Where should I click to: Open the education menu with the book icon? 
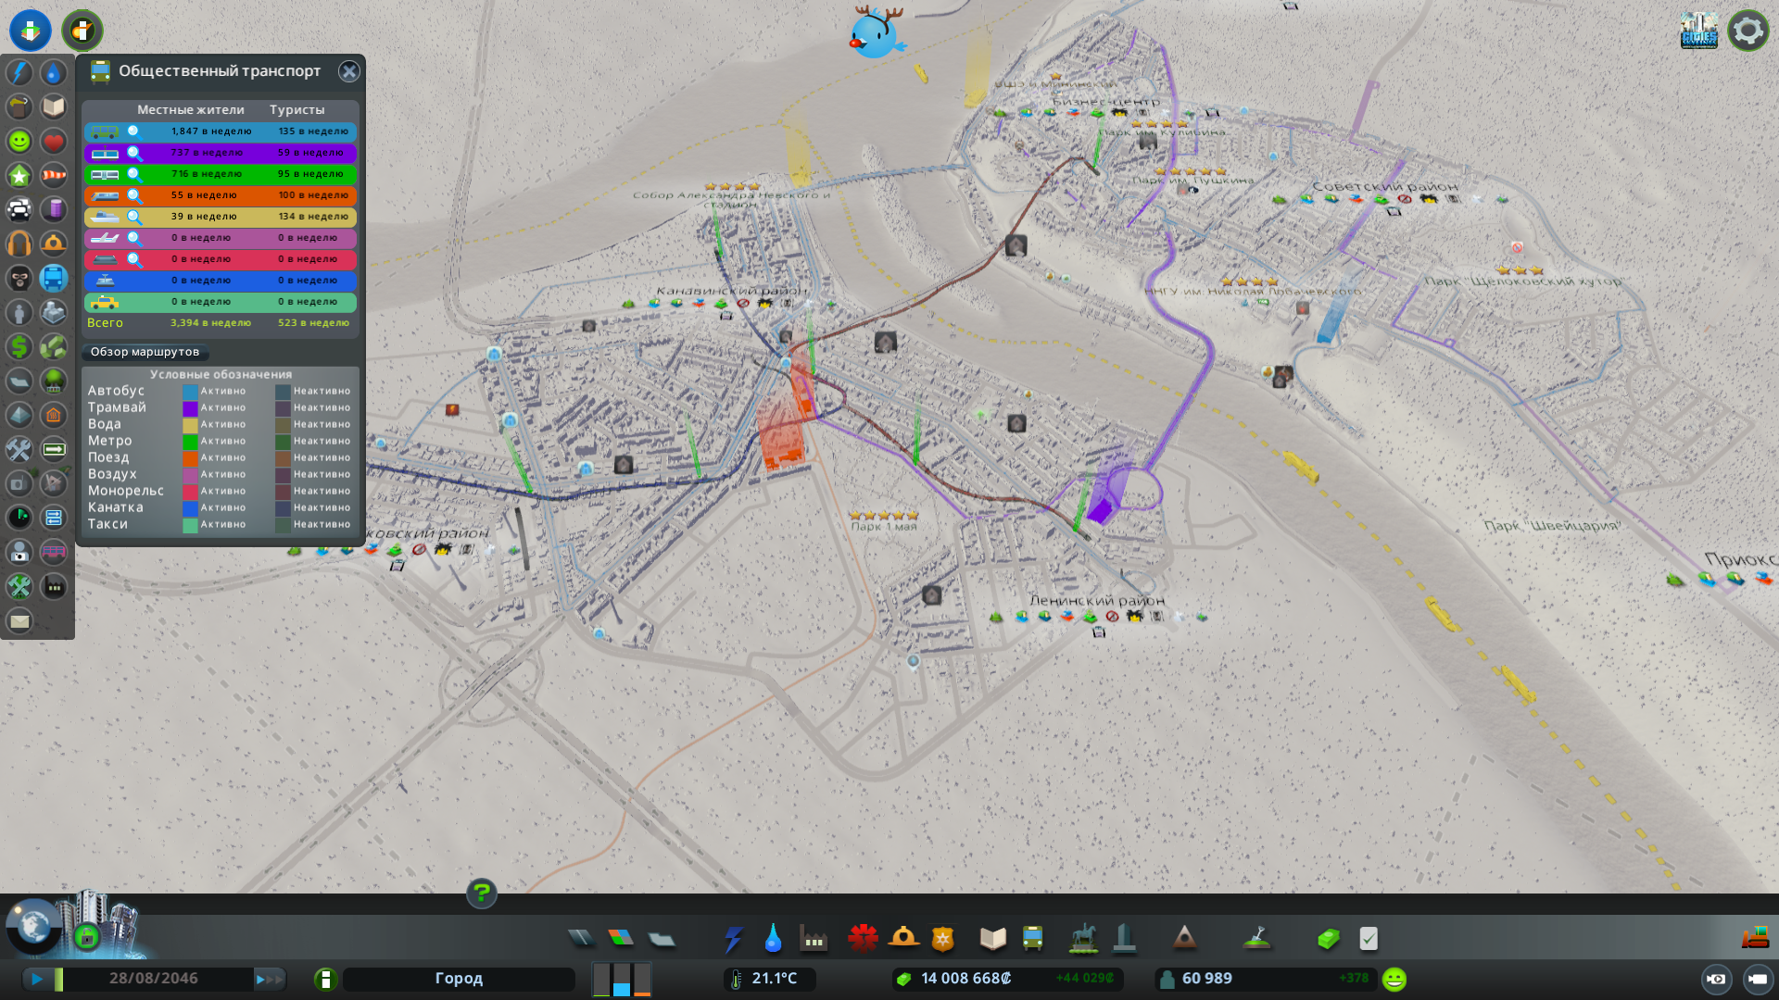[992, 938]
